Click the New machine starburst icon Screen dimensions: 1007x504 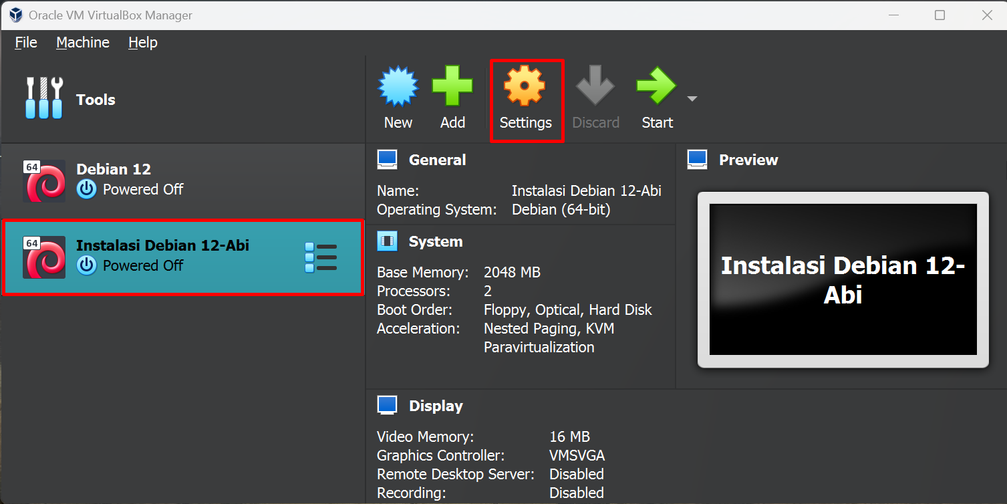point(398,86)
